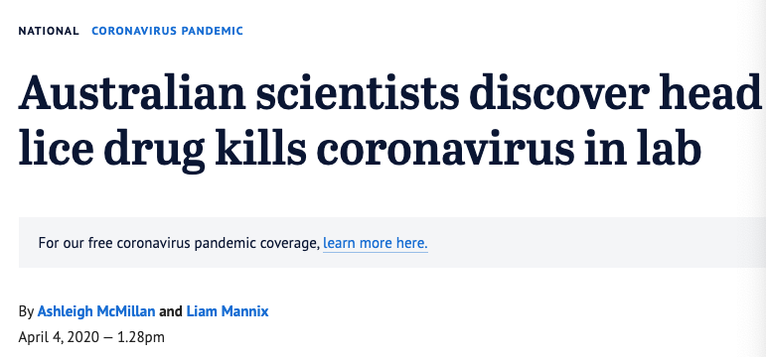
Task: Click the 1.28pm publication time
Action: (141, 337)
